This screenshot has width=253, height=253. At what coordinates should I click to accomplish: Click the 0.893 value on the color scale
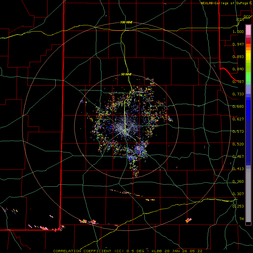[238, 57]
